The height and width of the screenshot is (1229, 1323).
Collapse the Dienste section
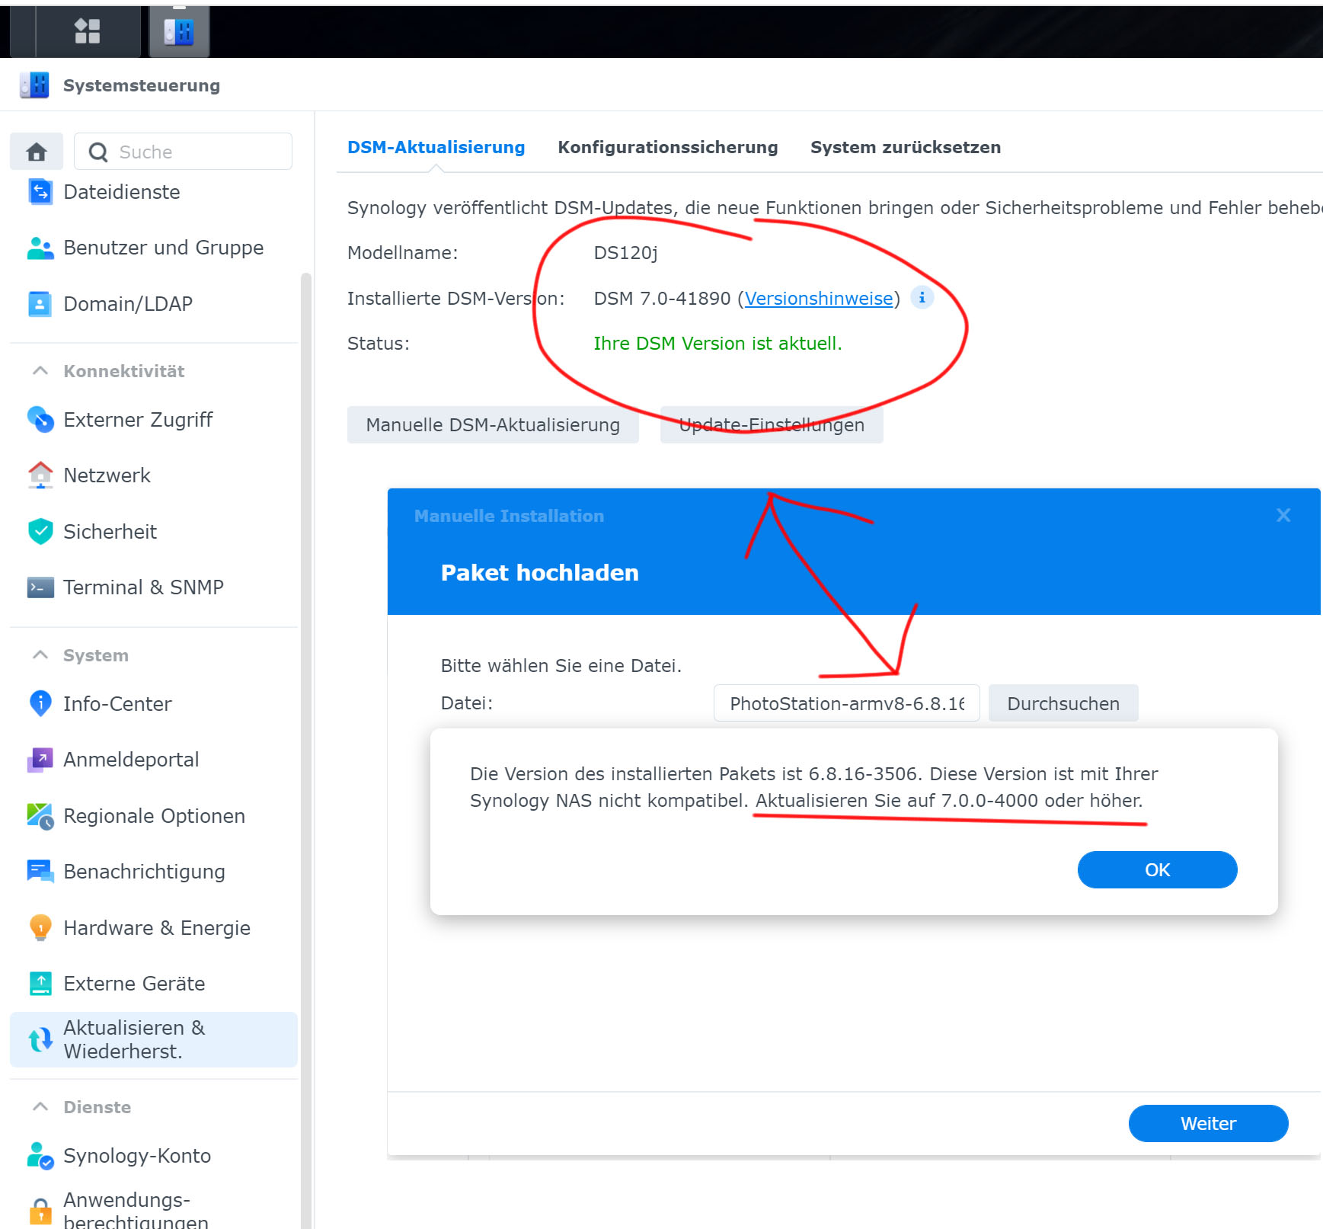click(40, 1106)
